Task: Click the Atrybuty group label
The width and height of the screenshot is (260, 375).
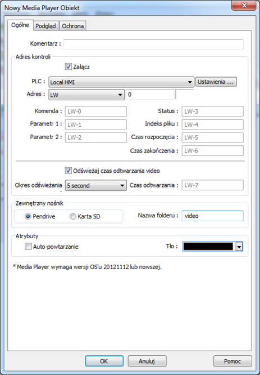Action: (27, 236)
